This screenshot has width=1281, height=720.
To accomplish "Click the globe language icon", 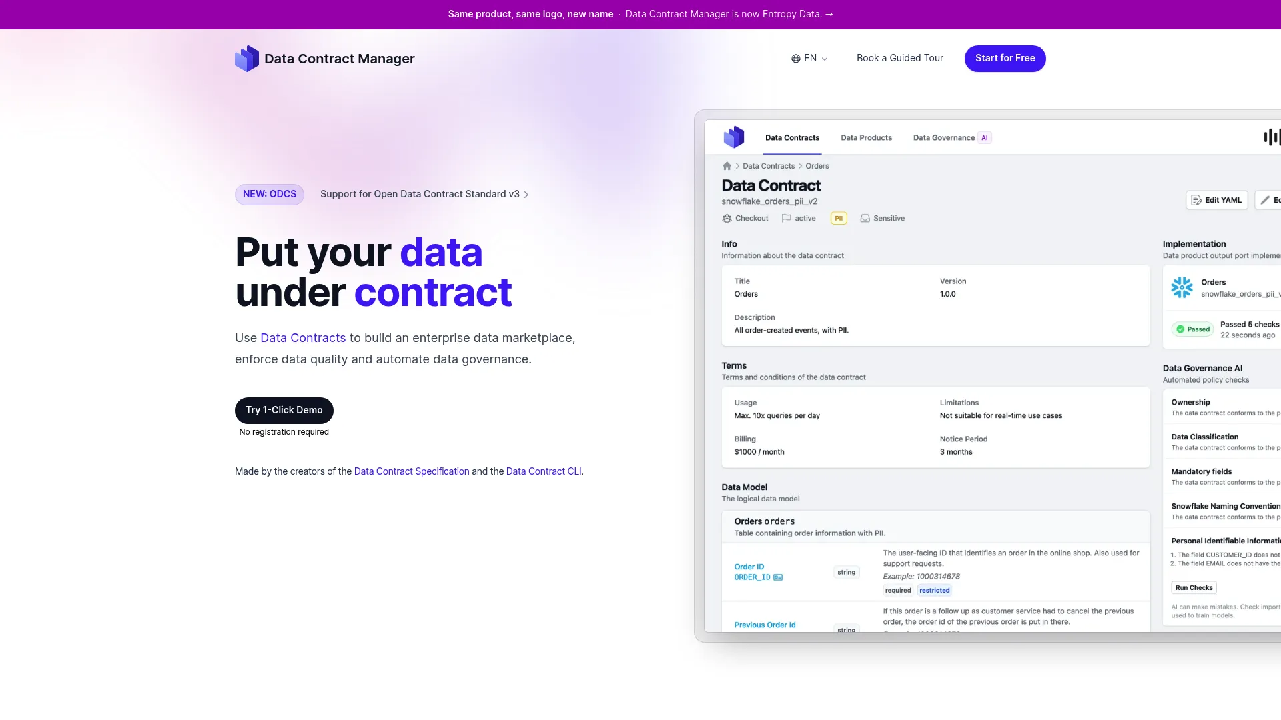I will pos(795,59).
